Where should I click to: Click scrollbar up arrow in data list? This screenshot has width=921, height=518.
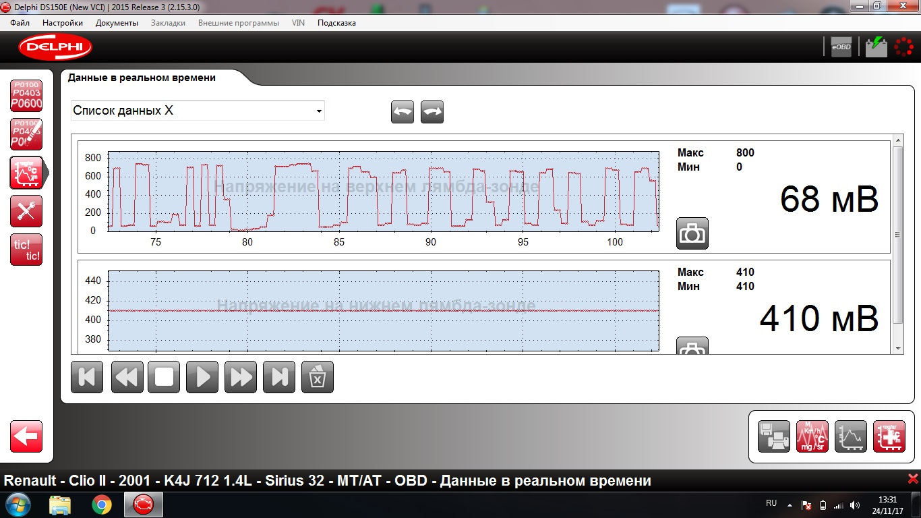click(897, 140)
